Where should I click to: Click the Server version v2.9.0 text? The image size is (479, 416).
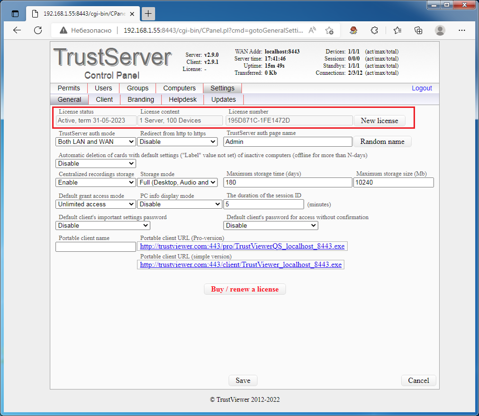tap(211, 55)
